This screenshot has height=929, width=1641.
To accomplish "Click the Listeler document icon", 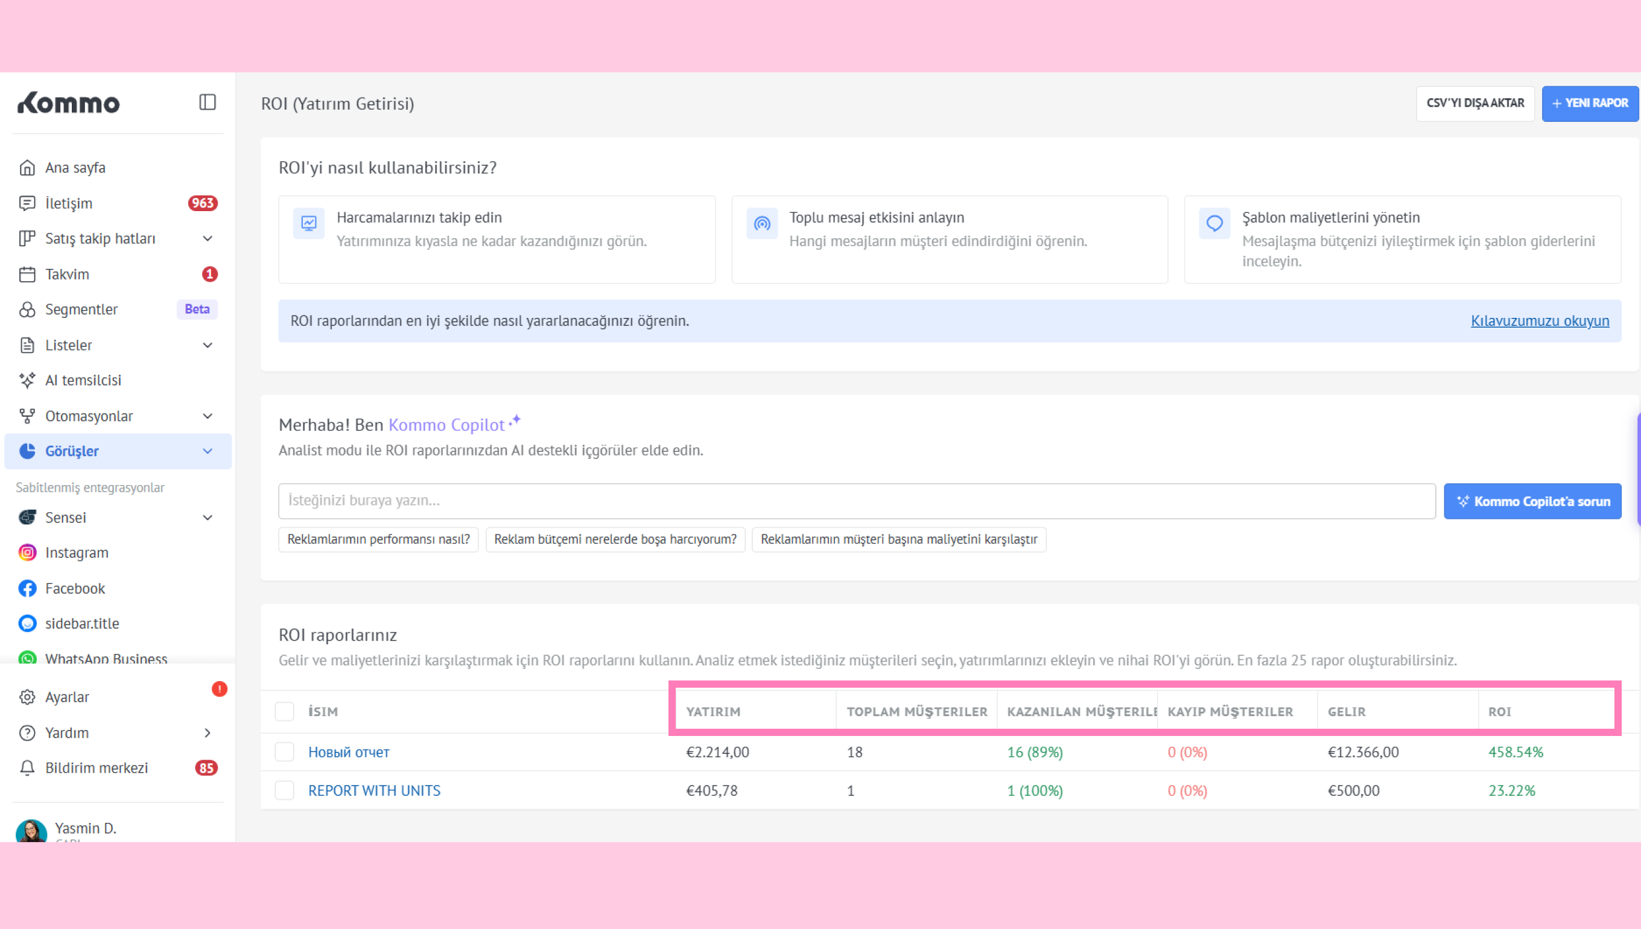I will tap(27, 345).
